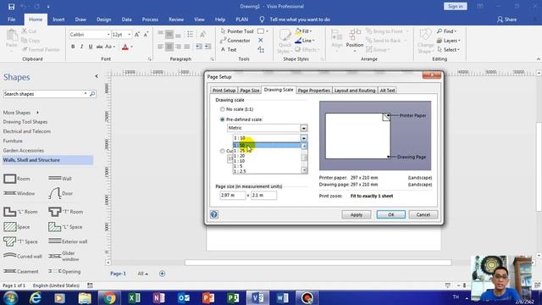Switch to the Page Properties tab

click(x=314, y=91)
